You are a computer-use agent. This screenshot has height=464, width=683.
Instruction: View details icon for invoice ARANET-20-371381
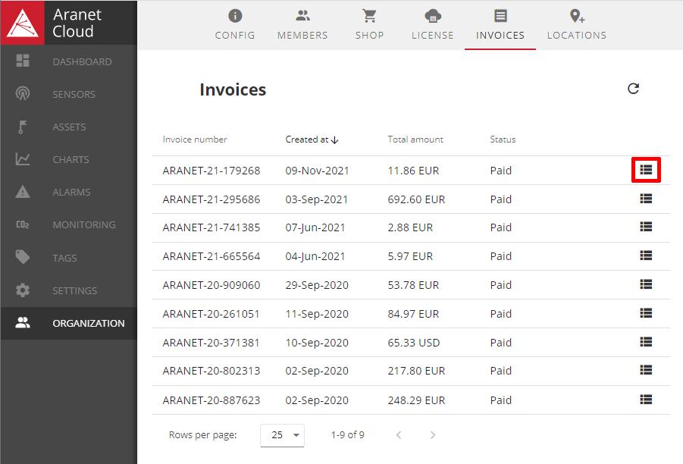(646, 342)
